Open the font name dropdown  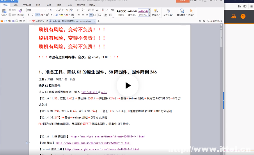click(x=46, y=10)
